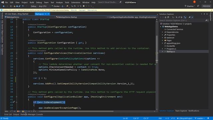Image resolution: width=213 pixels, height=120 pixels.
Task: Click the error count indicator below editor
Action: click(x=18, y=111)
